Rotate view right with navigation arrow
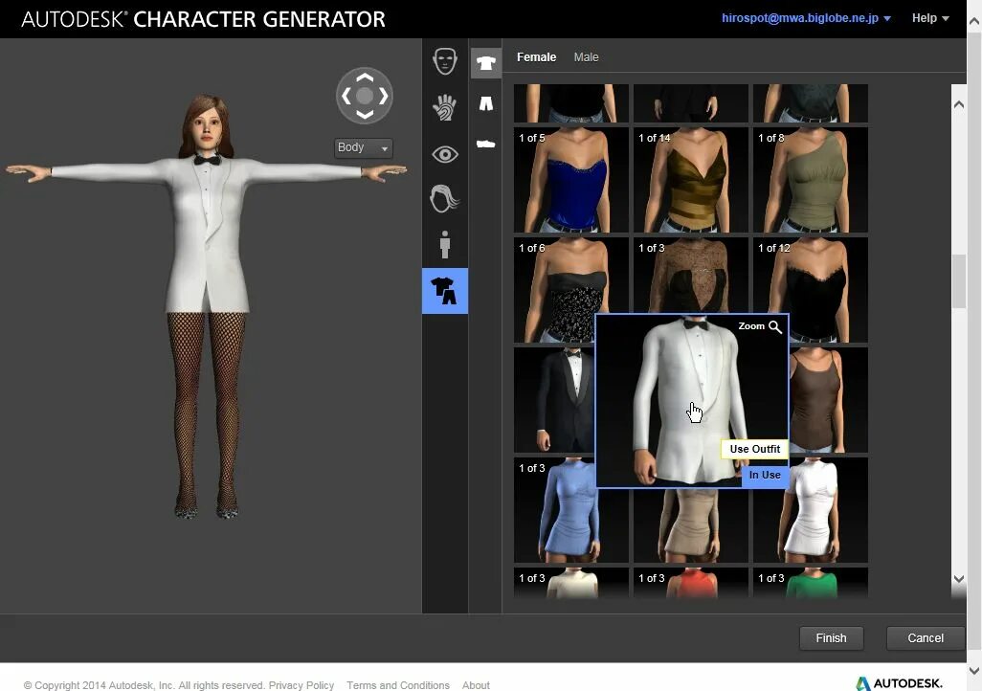The image size is (982, 691). 383,96
